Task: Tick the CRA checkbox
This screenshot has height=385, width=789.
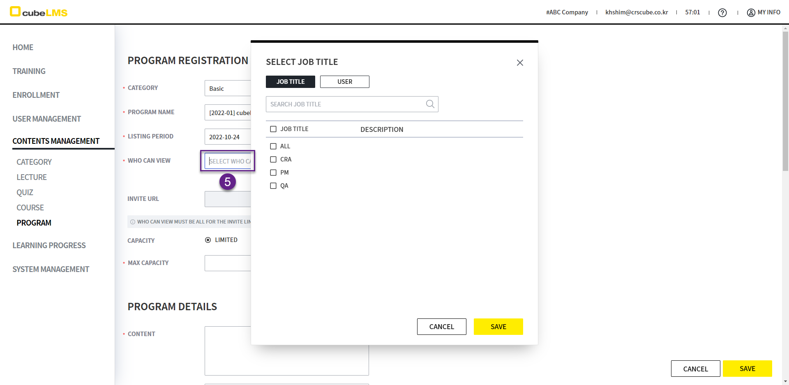Action: click(x=273, y=159)
